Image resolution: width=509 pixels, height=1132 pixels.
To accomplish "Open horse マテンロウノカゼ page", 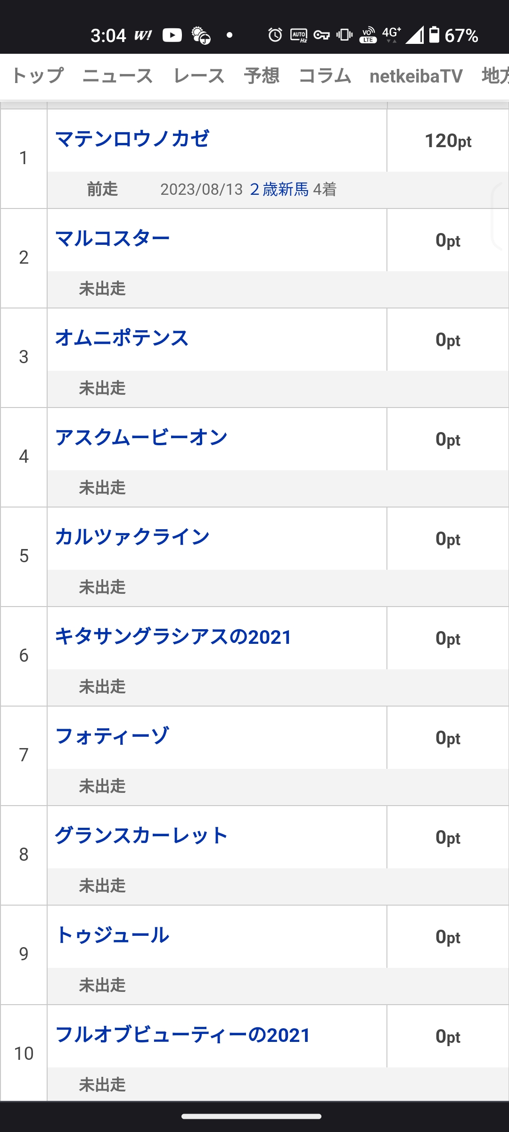I will [x=132, y=139].
